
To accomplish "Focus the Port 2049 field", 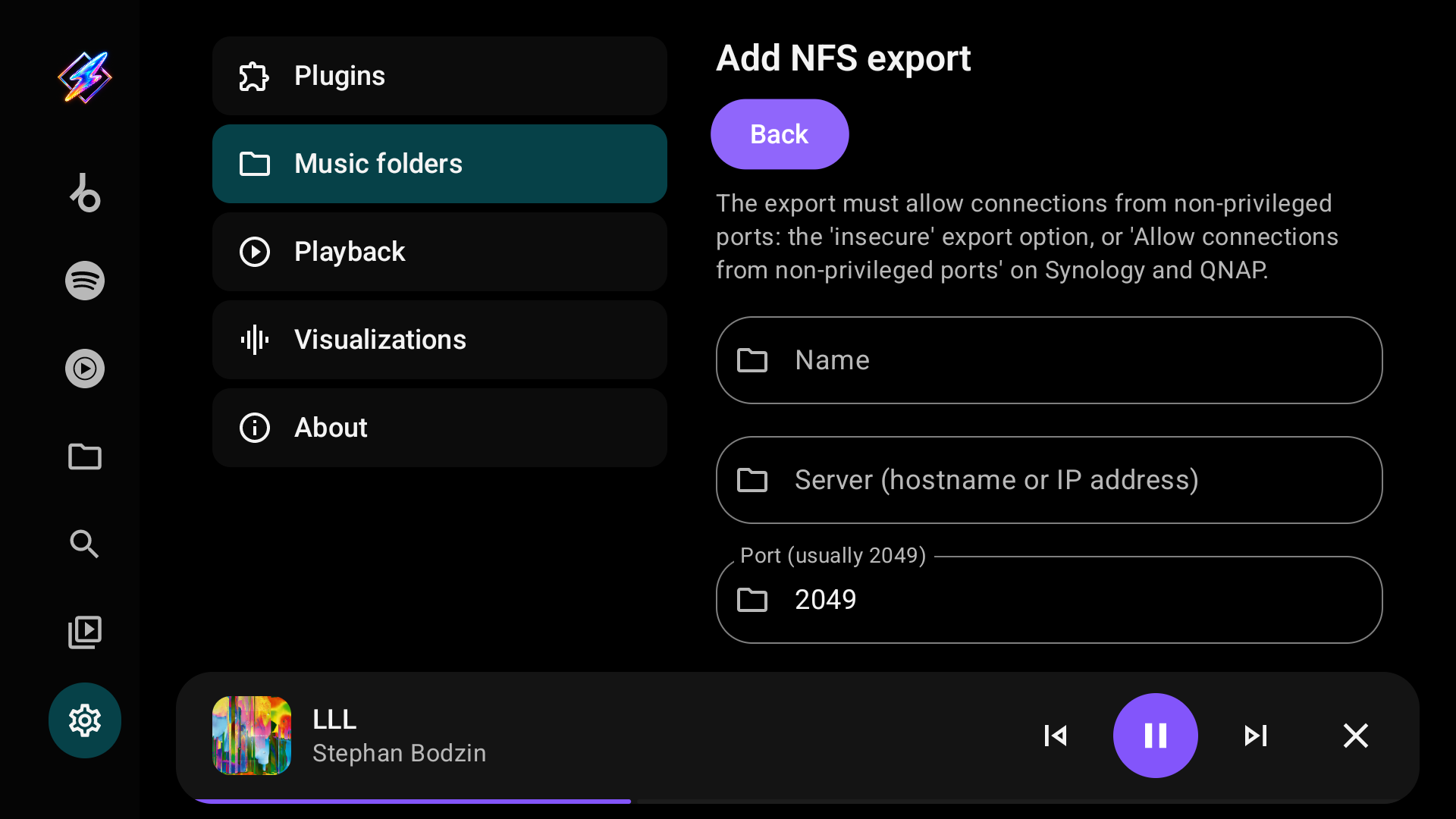I will click(1050, 600).
